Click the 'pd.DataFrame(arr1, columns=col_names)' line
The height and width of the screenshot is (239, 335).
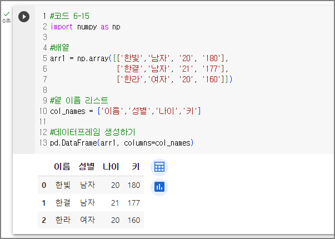(x=122, y=143)
